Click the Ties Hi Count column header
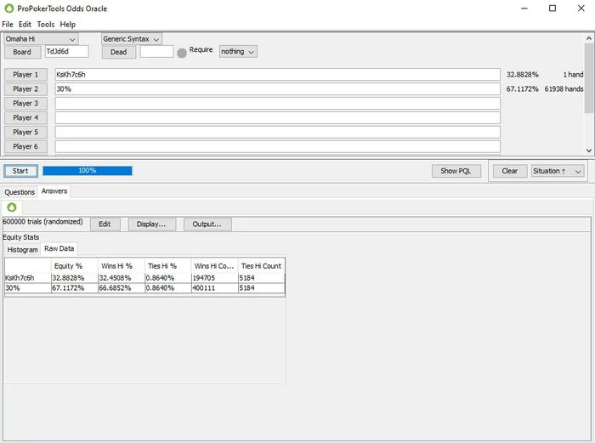595x443 pixels. point(262,266)
